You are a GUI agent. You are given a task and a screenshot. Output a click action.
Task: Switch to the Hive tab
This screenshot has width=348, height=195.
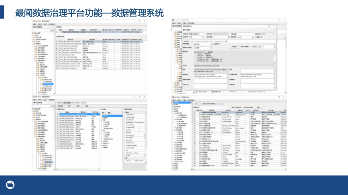(211, 41)
